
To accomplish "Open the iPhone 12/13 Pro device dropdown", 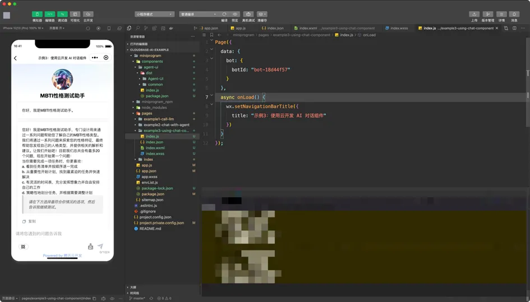I will click(24, 28).
